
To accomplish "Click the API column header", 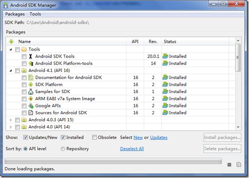I will [135, 42].
